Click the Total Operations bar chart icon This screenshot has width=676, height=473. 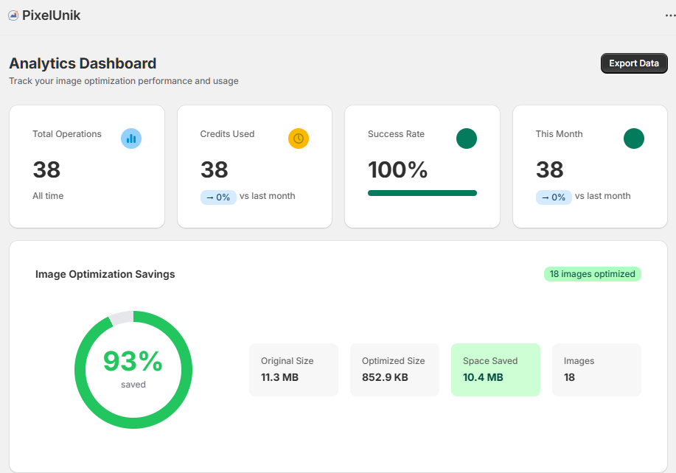[131, 139]
